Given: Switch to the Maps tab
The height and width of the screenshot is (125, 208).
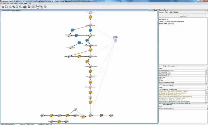Looking at the screenshot, I should 167,12.
